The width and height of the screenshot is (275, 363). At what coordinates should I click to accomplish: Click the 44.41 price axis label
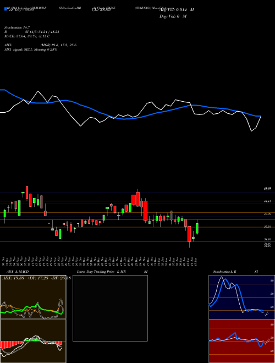(x=268, y=201)
